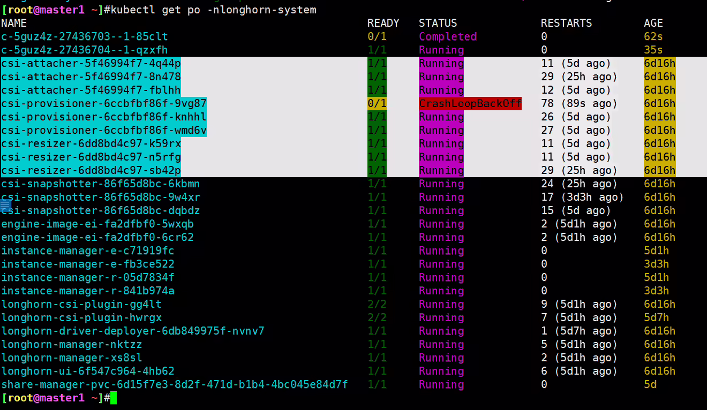Select pod instance-manager-r-05d7834f

(x=88, y=277)
